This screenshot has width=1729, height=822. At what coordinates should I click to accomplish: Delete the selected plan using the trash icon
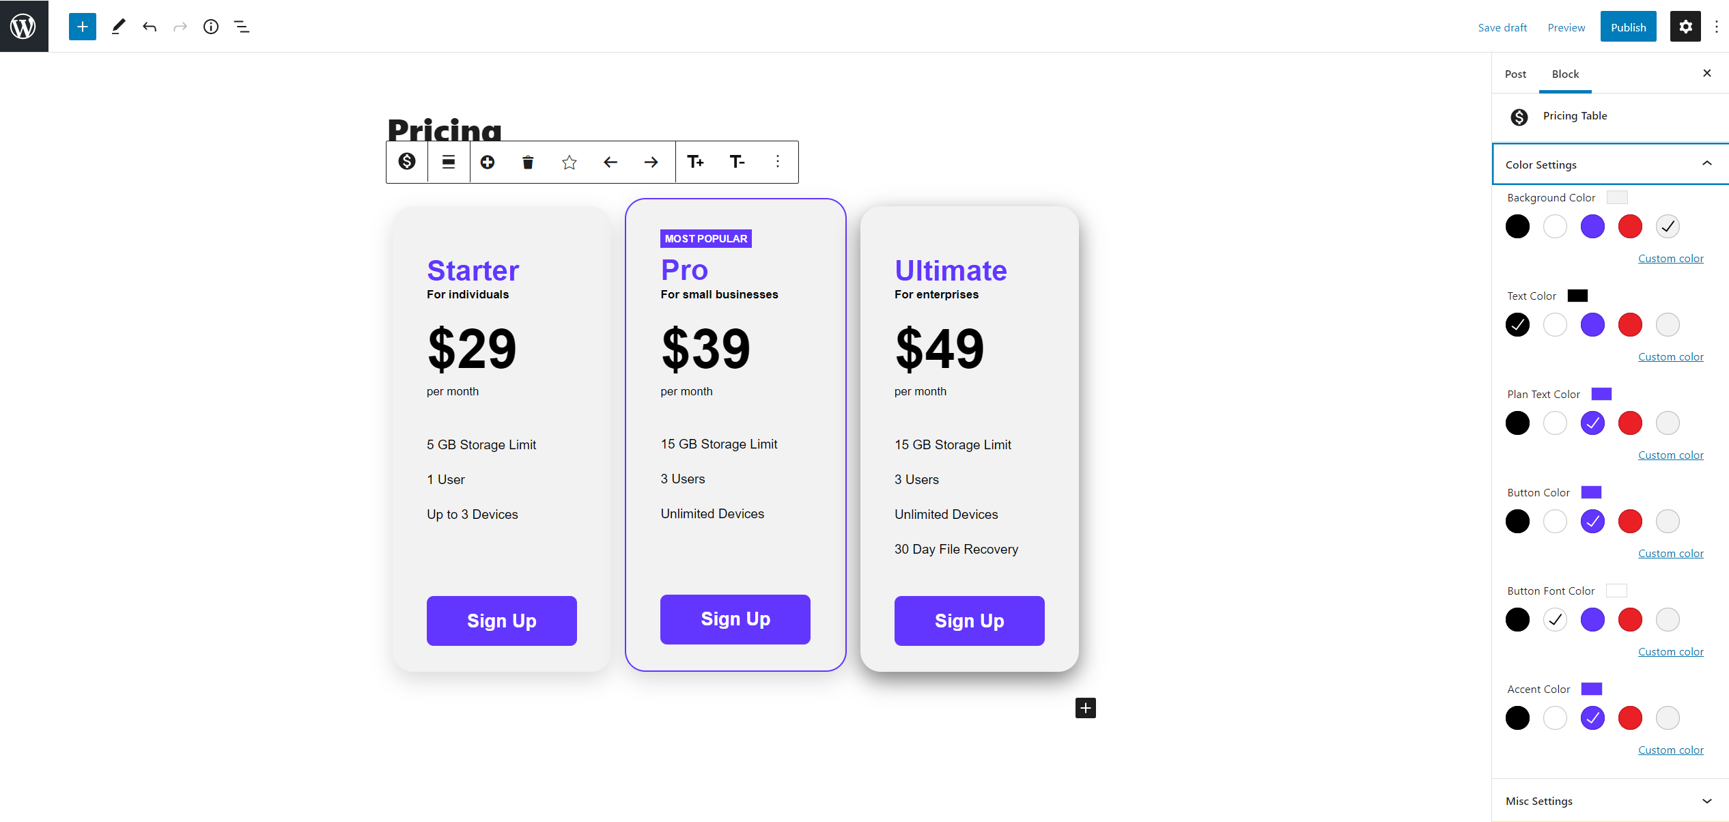(x=527, y=162)
